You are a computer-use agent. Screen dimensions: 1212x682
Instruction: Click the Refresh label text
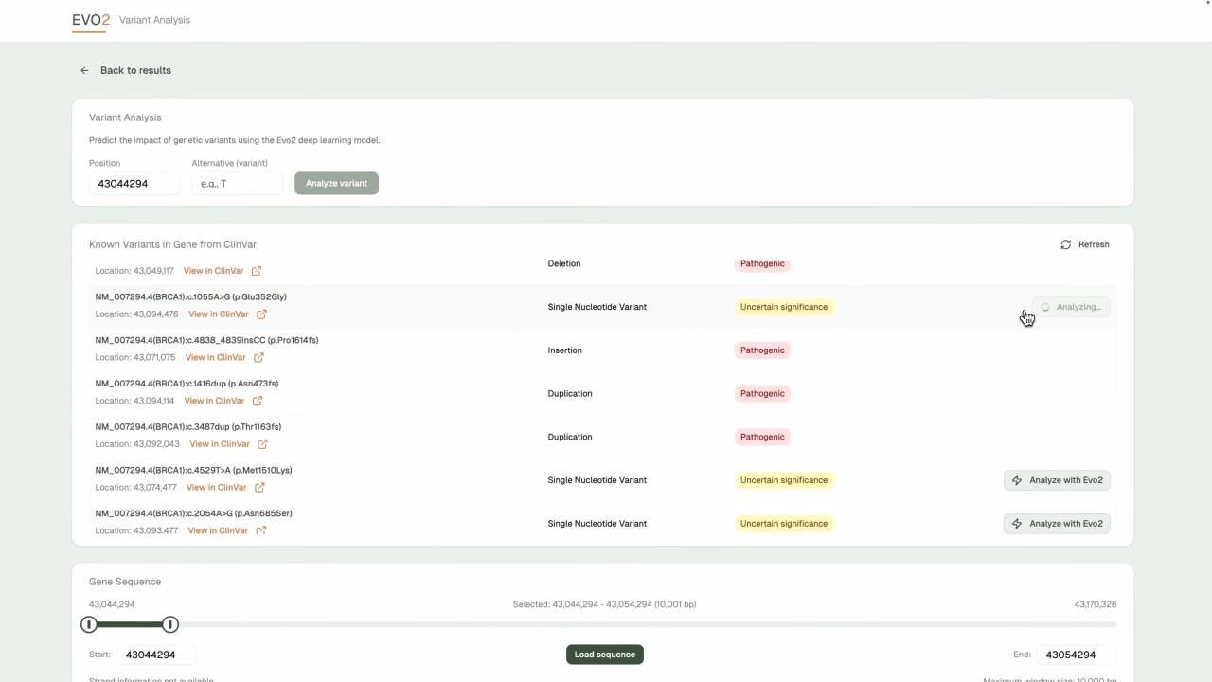1094,244
